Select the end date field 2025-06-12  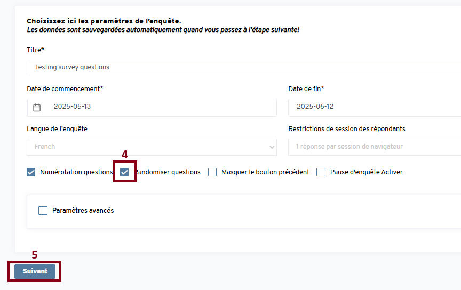click(373, 107)
